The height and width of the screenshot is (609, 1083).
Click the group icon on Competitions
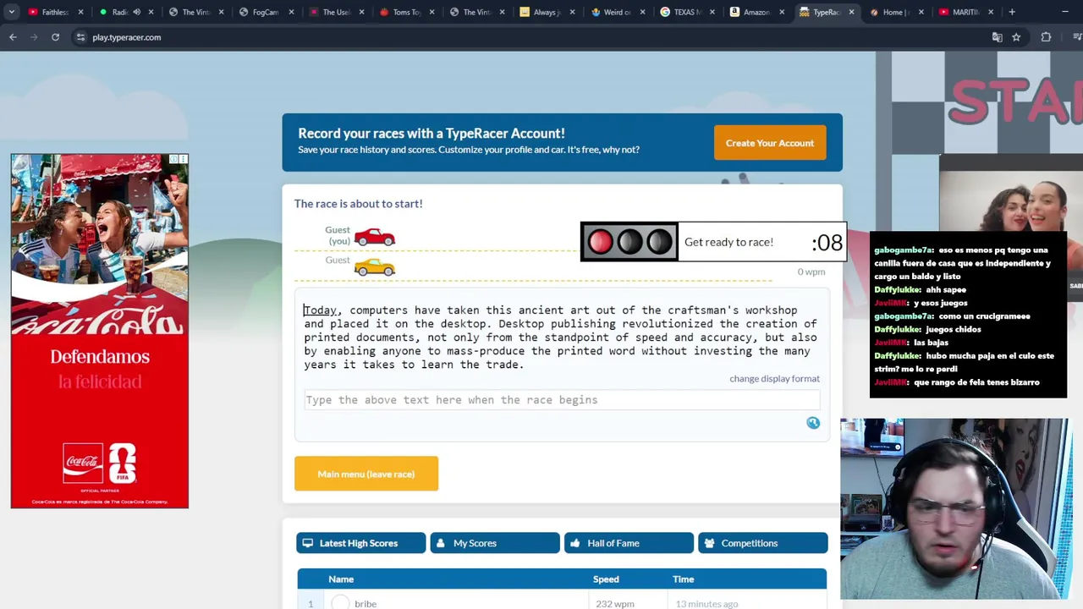pyautogui.click(x=709, y=543)
